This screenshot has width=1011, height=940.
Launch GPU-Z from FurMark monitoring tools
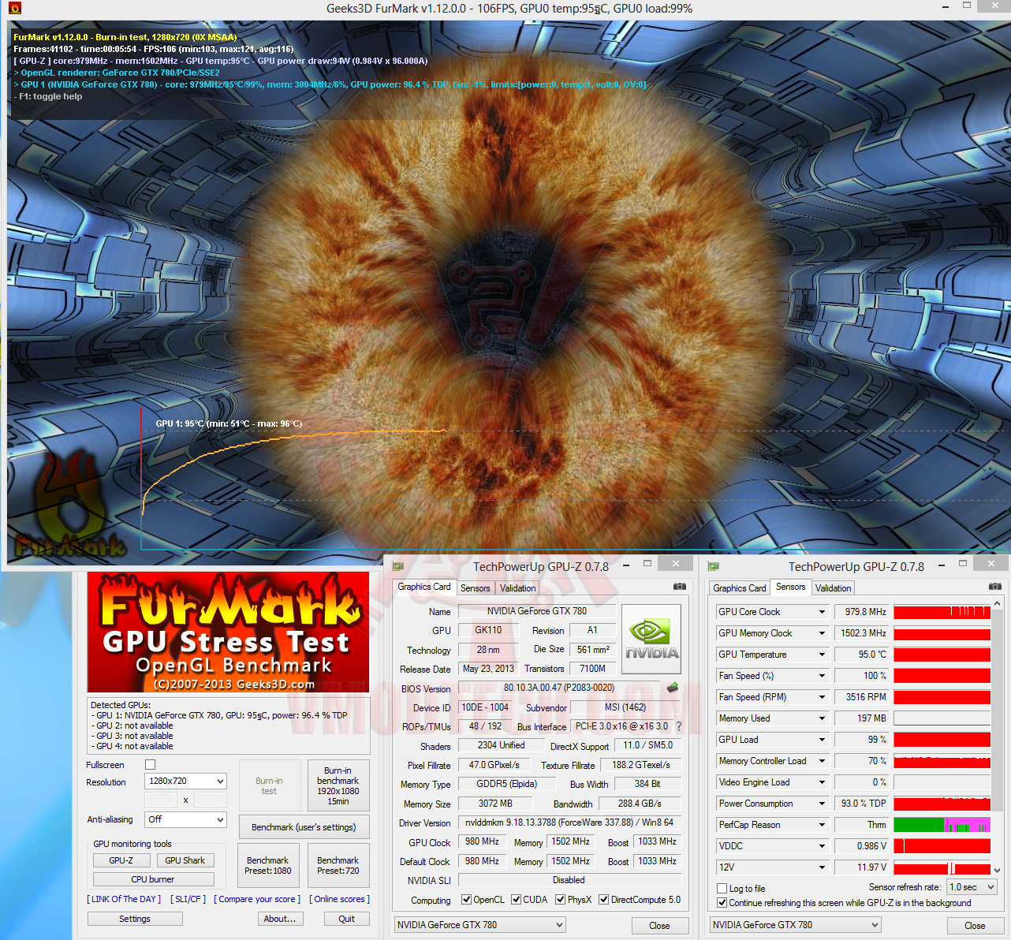pos(121,860)
